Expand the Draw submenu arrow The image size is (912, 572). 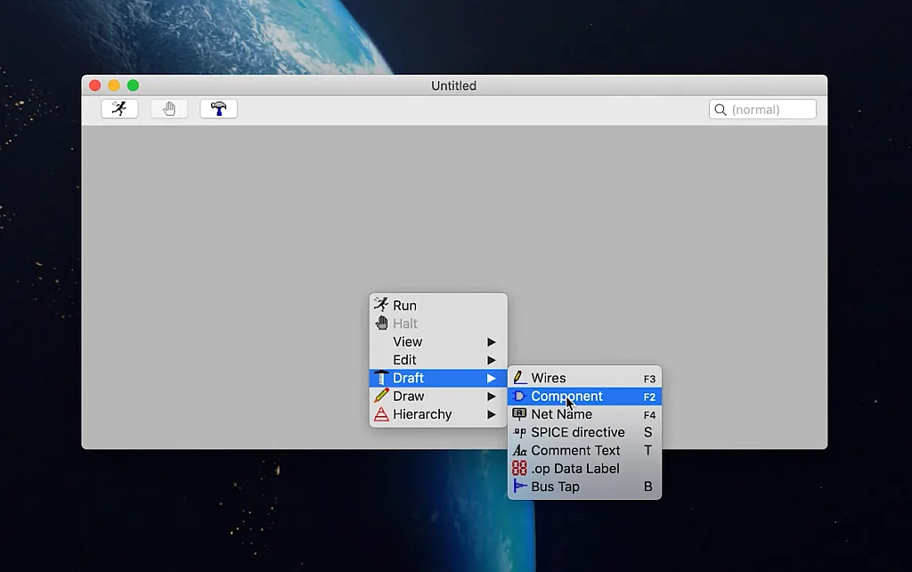coord(491,396)
